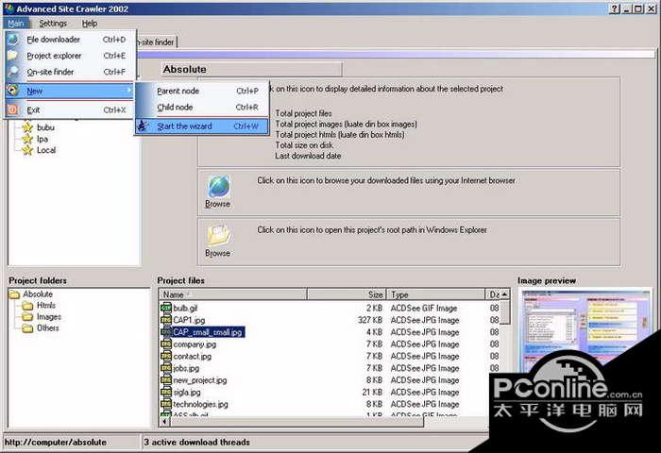Open the Main menu
Viewport: 661px width, 453px height.
[x=16, y=24]
